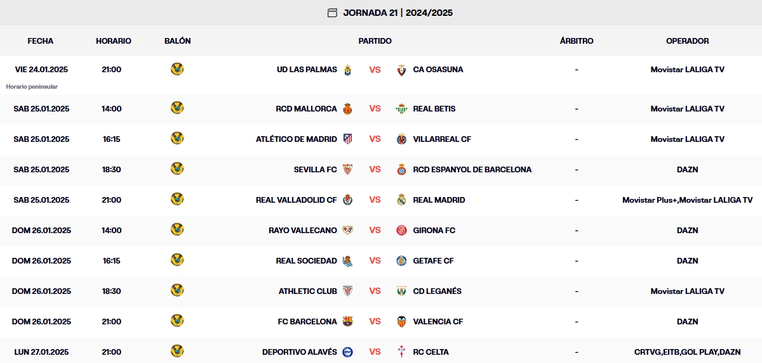
Task: Click the FC Barcelona club crest
Action: click(347, 322)
